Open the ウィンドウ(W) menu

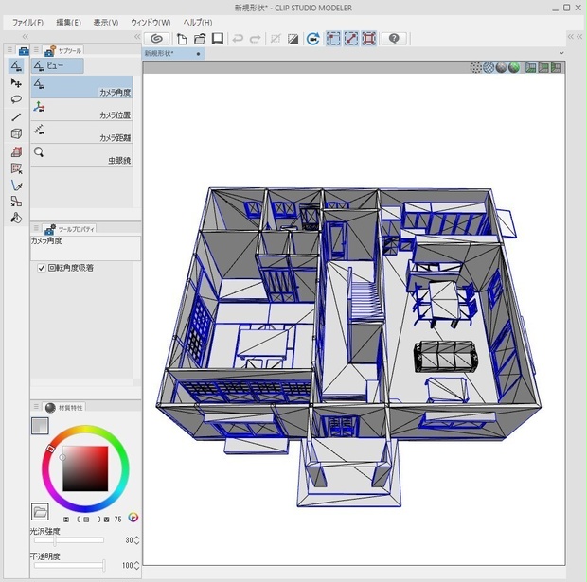tap(151, 23)
